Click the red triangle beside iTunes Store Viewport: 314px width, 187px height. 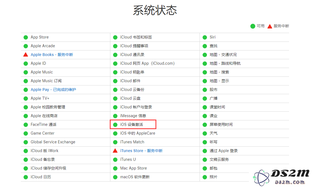pos(115,151)
